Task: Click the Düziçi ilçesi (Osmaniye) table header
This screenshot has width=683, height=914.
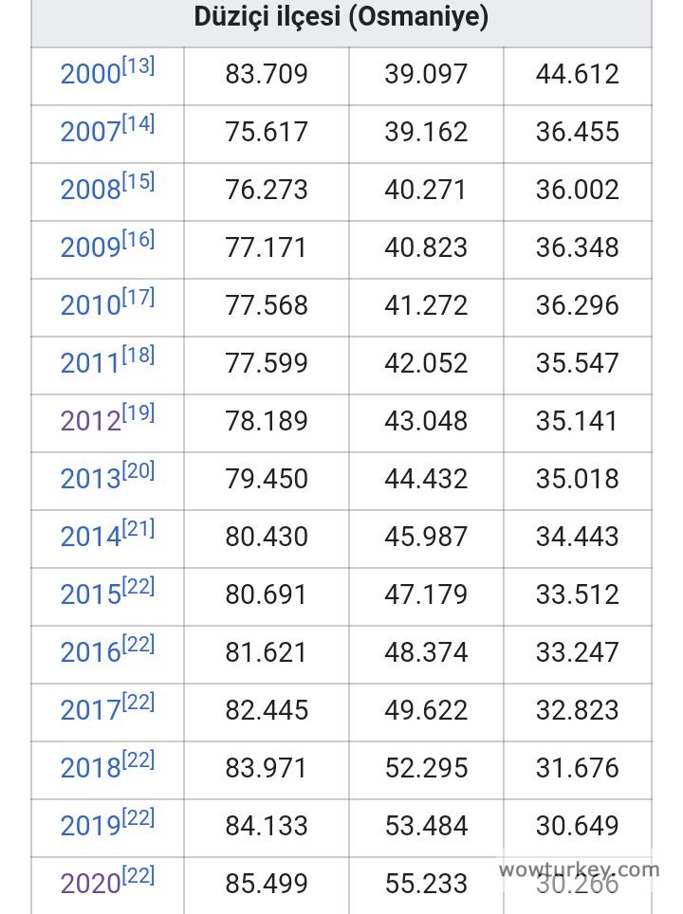Action: tap(341, 17)
